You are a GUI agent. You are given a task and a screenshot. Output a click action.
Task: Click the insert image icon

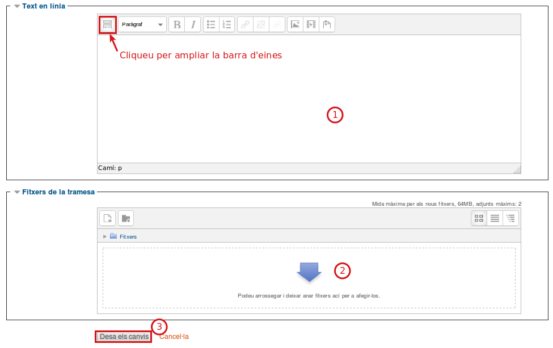295,24
